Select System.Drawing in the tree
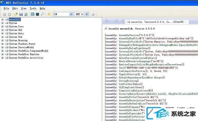 18,40
